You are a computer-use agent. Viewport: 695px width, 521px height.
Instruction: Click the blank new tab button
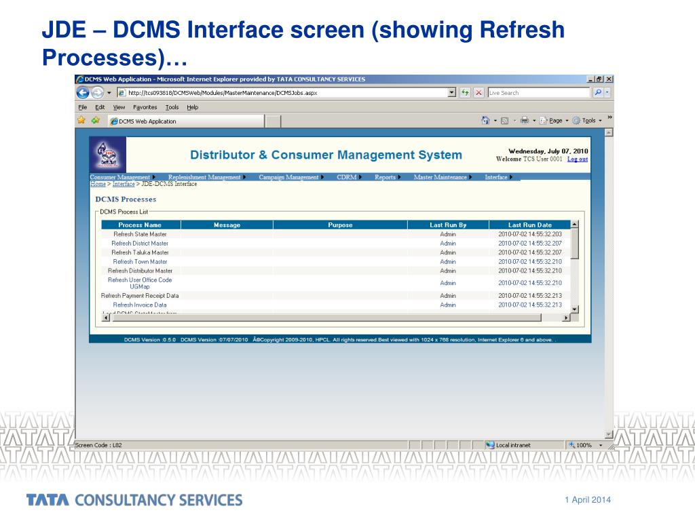coord(273,121)
